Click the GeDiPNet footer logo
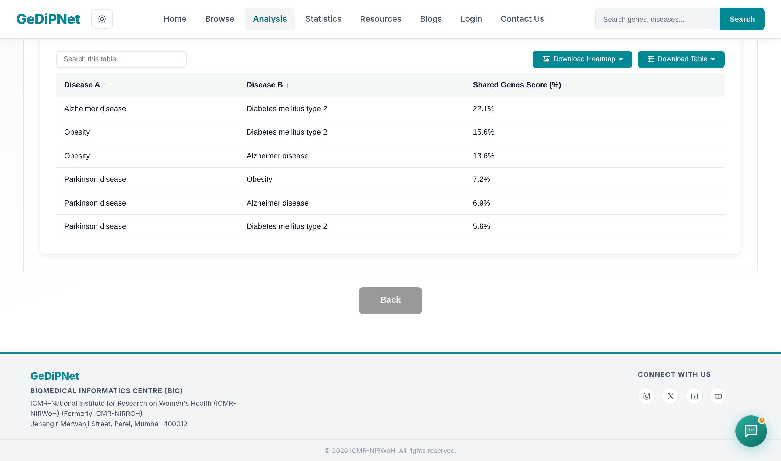 (55, 376)
